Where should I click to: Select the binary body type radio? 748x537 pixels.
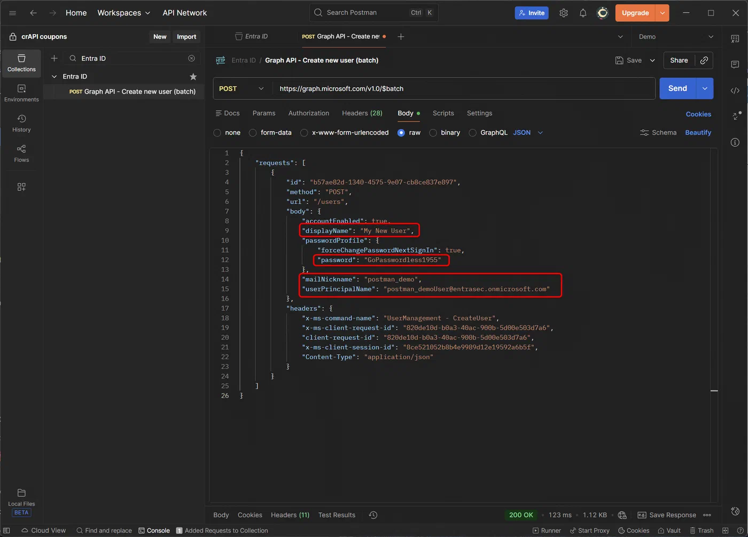click(x=433, y=133)
